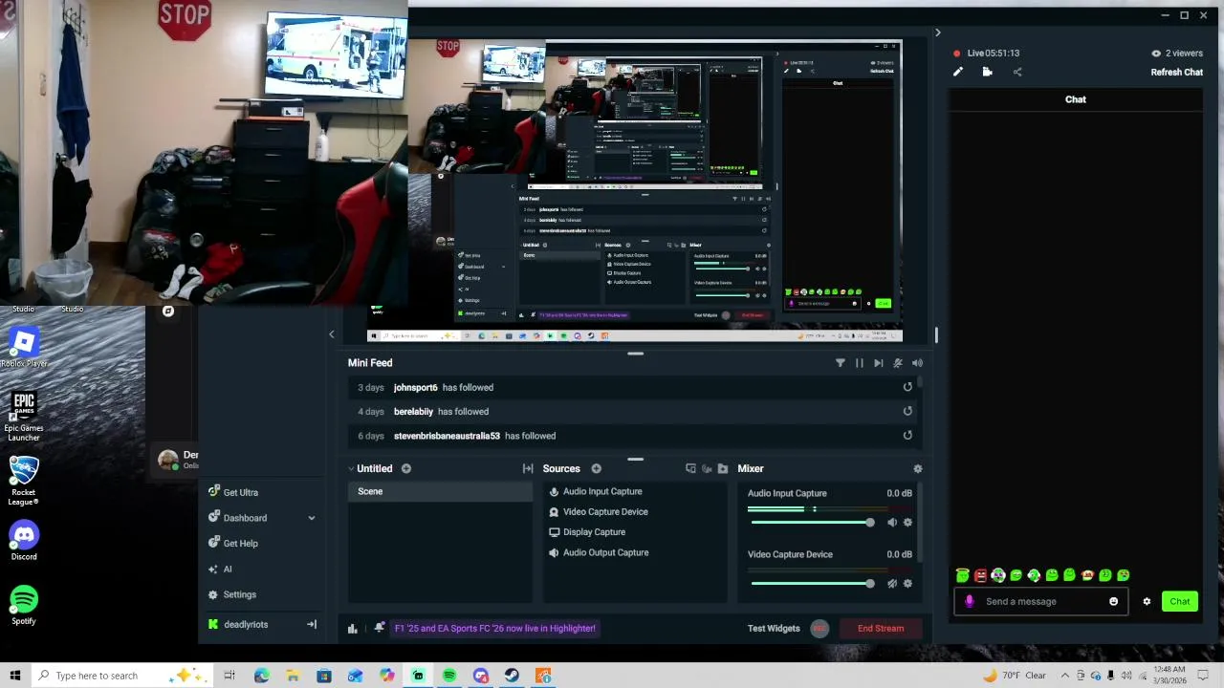1224x688 pixels.
Task: Collapse the sidebar with the left chevron
Action: pos(332,334)
